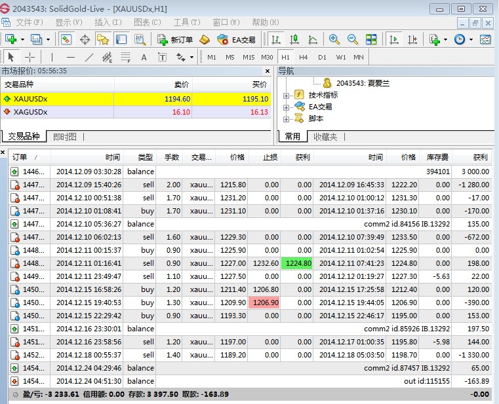
Task: Click the indicators list icon
Action: coord(434,39)
